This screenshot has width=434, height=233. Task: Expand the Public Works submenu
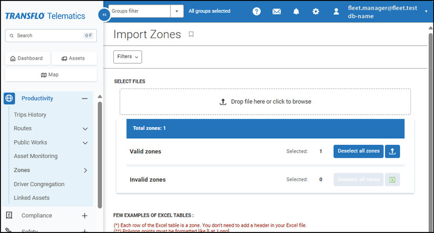pyautogui.click(x=85, y=142)
